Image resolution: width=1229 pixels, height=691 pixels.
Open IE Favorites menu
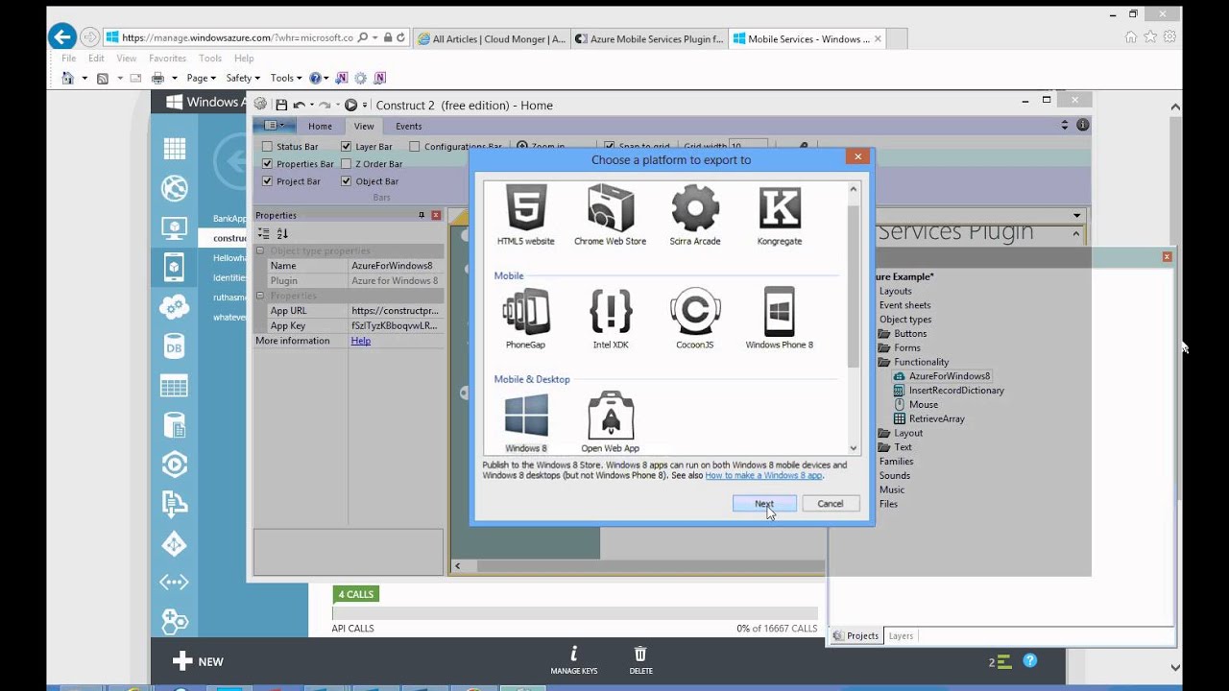point(167,59)
